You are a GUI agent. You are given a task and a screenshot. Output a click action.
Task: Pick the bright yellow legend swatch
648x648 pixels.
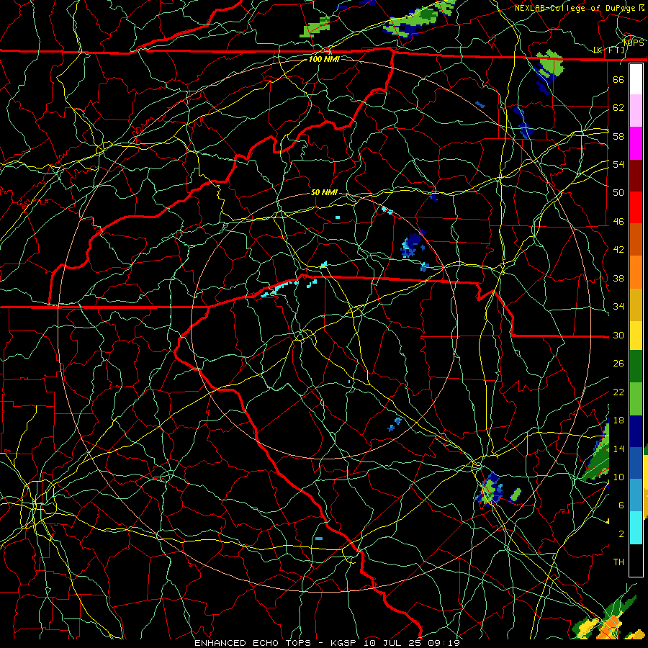click(636, 336)
